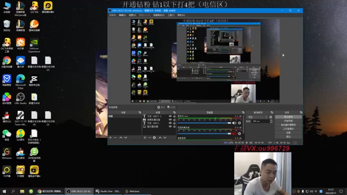Open the WeGame desktop shortcut
This screenshot has width=347, height=195.
(7, 153)
